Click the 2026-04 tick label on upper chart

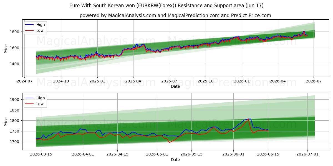(278, 81)
